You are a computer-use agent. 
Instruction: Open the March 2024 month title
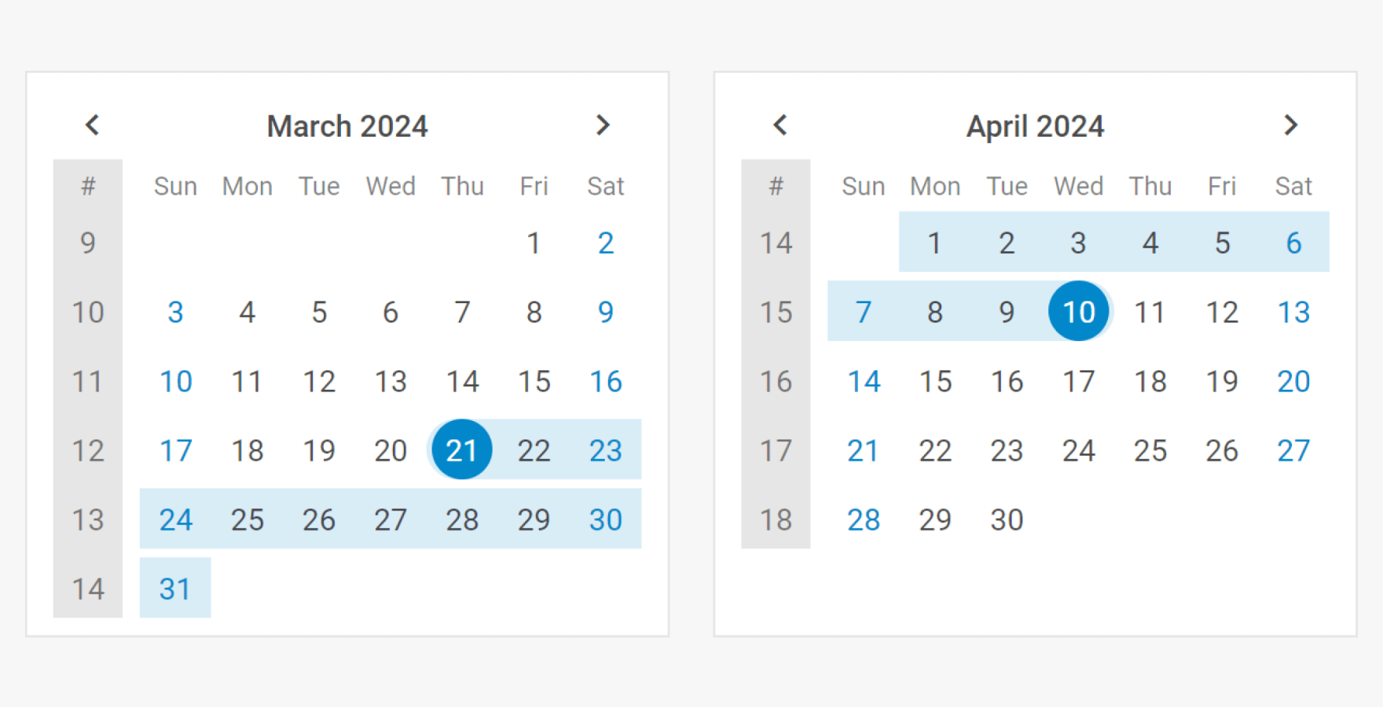tap(347, 126)
